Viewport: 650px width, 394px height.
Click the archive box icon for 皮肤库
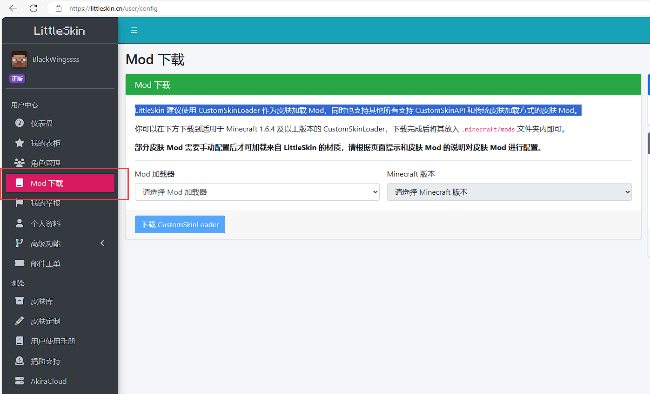pos(19,301)
